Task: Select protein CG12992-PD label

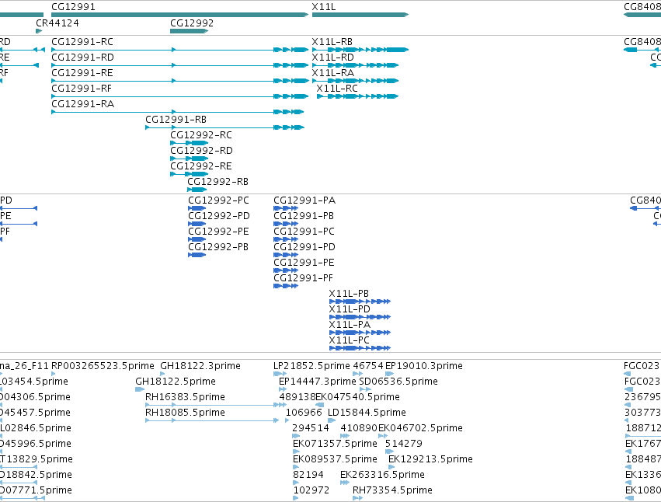Action: (x=219, y=216)
